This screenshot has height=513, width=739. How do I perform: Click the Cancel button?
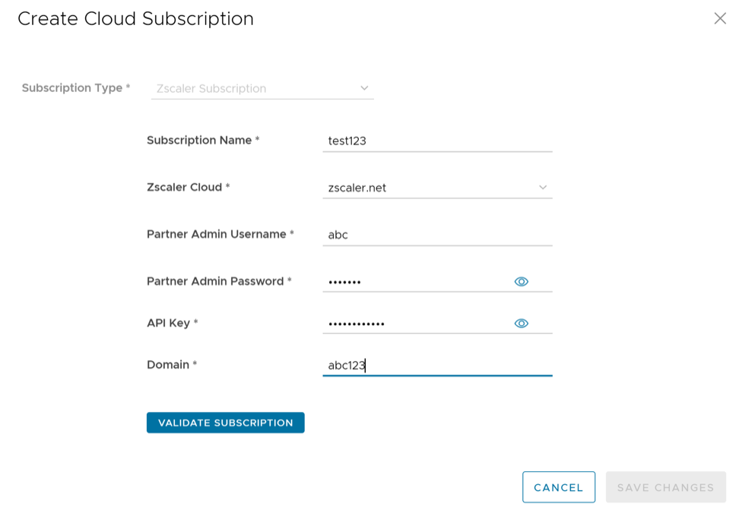558,487
